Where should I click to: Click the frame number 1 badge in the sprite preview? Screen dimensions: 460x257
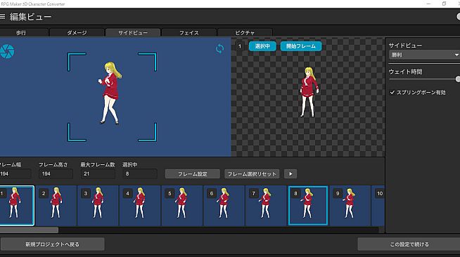pos(240,46)
